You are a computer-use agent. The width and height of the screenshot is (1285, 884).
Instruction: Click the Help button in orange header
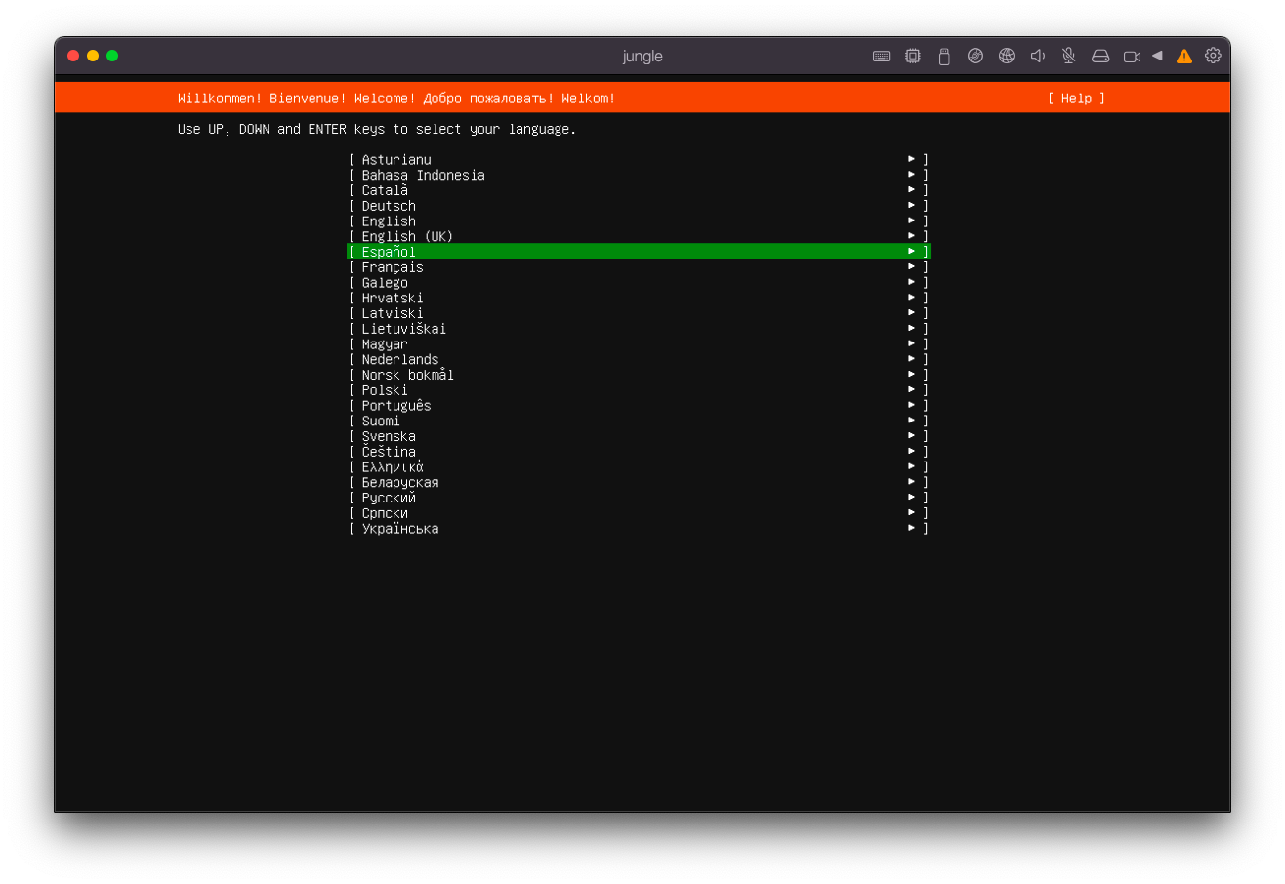click(1076, 98)
